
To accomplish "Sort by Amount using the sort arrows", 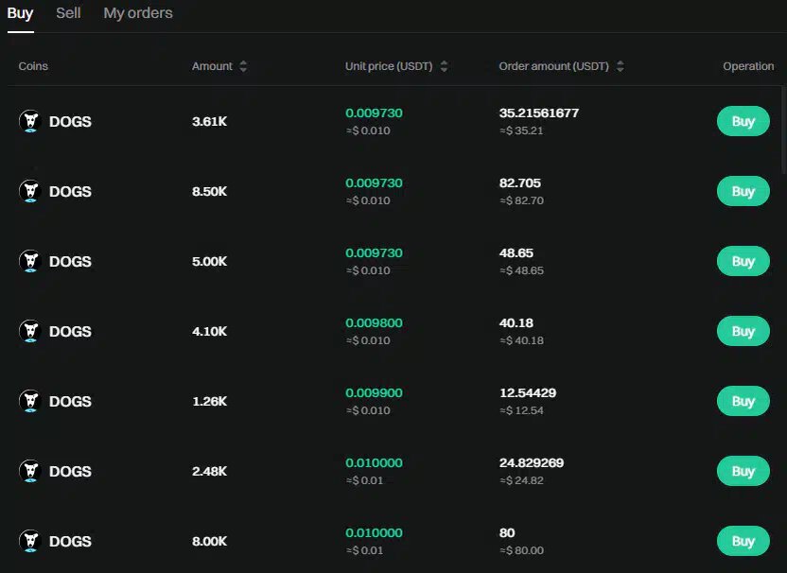I will (243, 66).
